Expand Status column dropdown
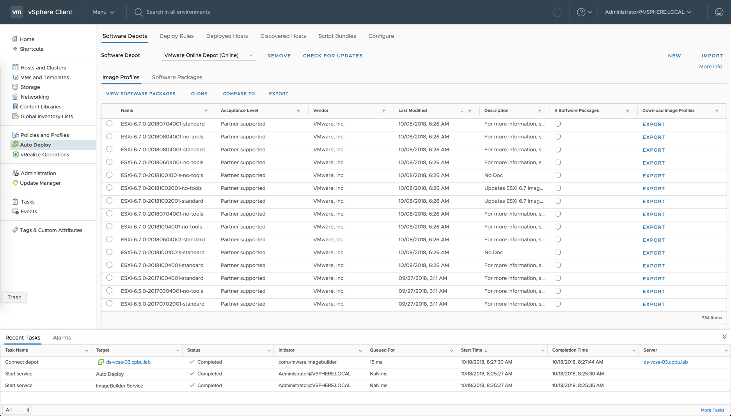Viewport: 731px width, 416px height. coord(269,351)
